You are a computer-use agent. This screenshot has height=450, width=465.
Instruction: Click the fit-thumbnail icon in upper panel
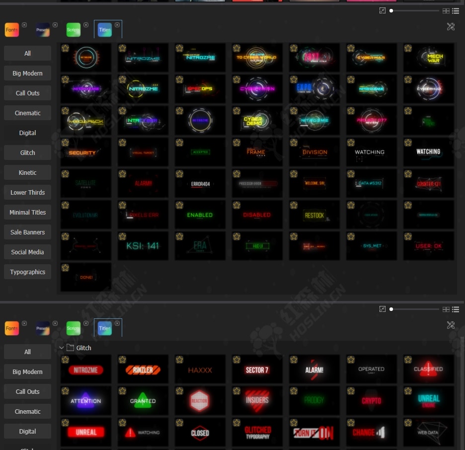pyautogui.click(x=383, y=10)
